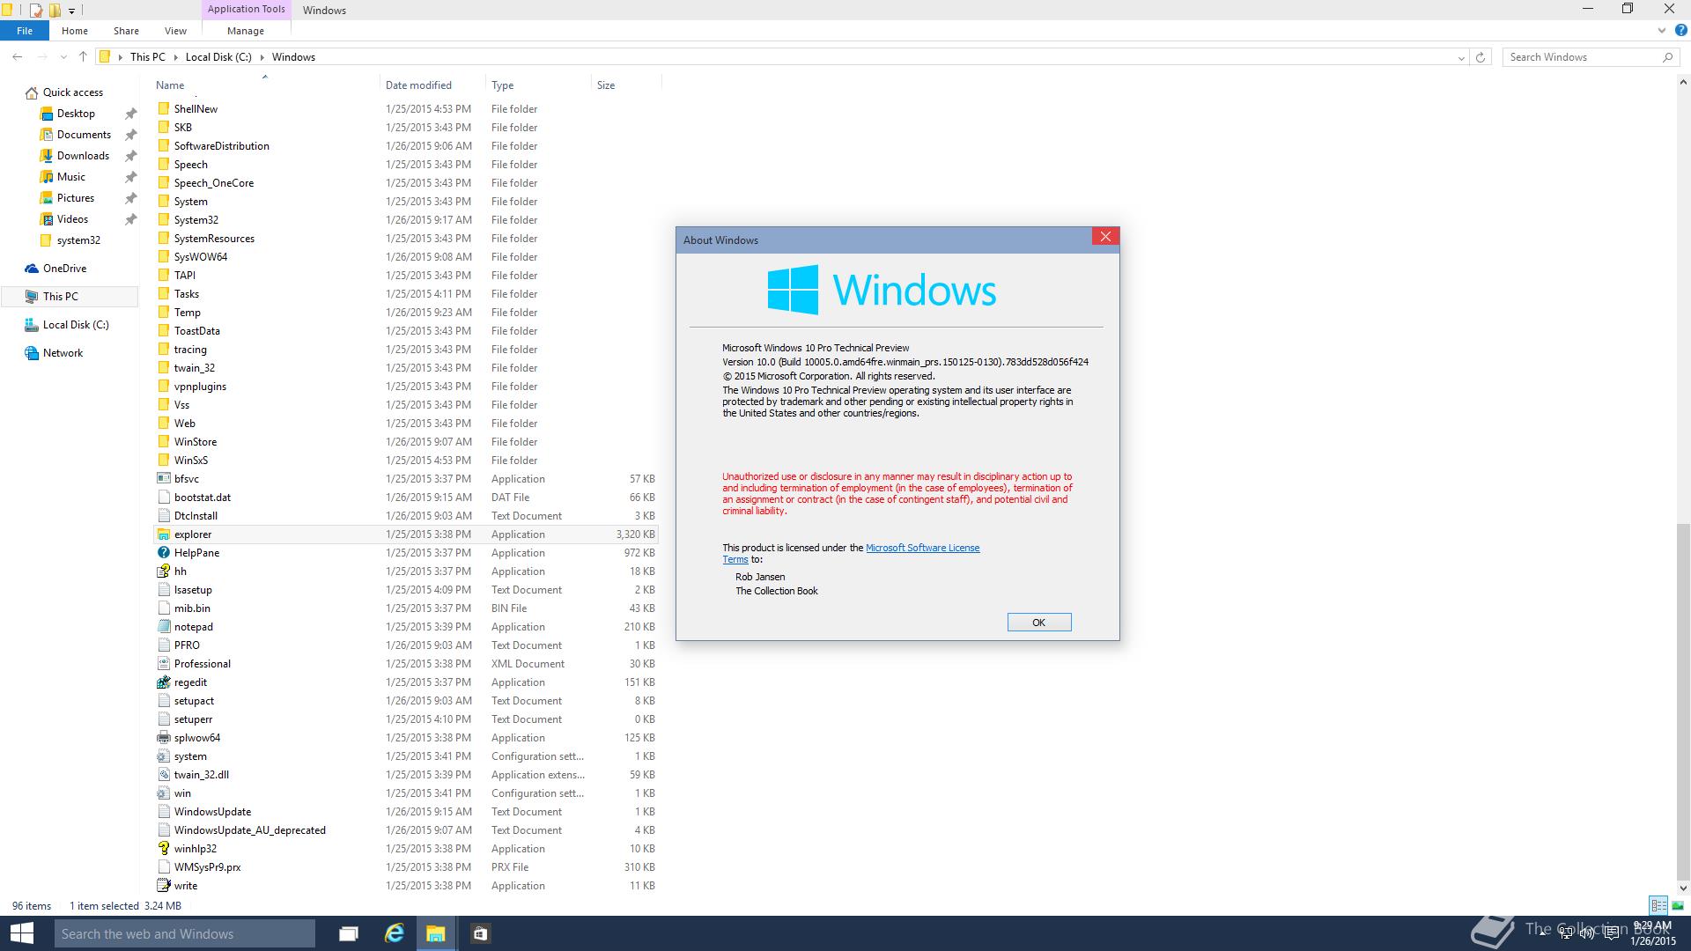The width and height of the screenshot is (1691, 951).
Task: Select the splwow64 printer icon
Action: (163, 738)
